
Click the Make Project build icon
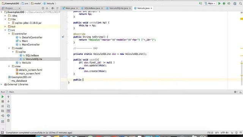(x=200, y=3)
